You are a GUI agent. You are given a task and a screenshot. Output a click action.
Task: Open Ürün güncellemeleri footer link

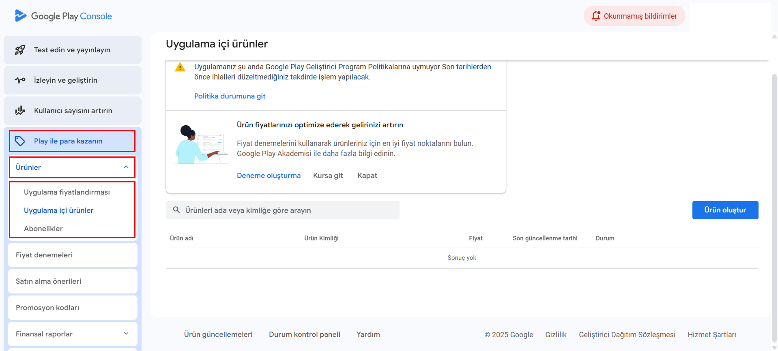pos(218,334)
